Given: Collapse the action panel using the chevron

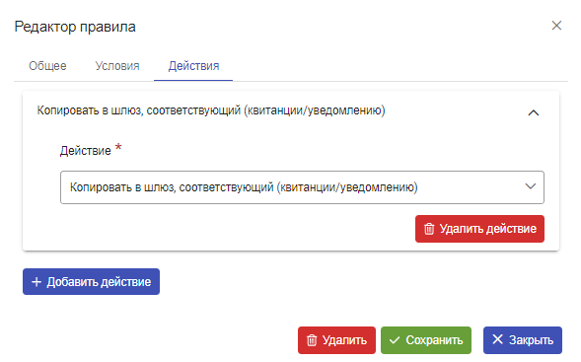Looking at the screenshot, I should click(x=534, y=112).
